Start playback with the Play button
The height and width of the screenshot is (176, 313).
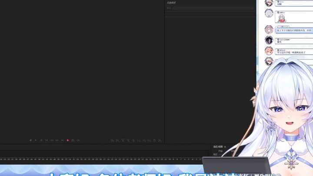(x=36, y=140)
